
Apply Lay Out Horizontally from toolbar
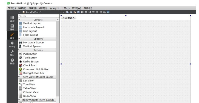tap(82, 12)
